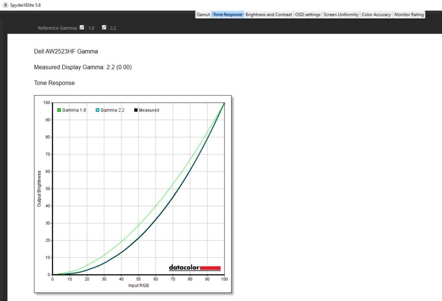Select the Measured Display Gamma value text
Viewport: 442px width, 301px height.
83,67
